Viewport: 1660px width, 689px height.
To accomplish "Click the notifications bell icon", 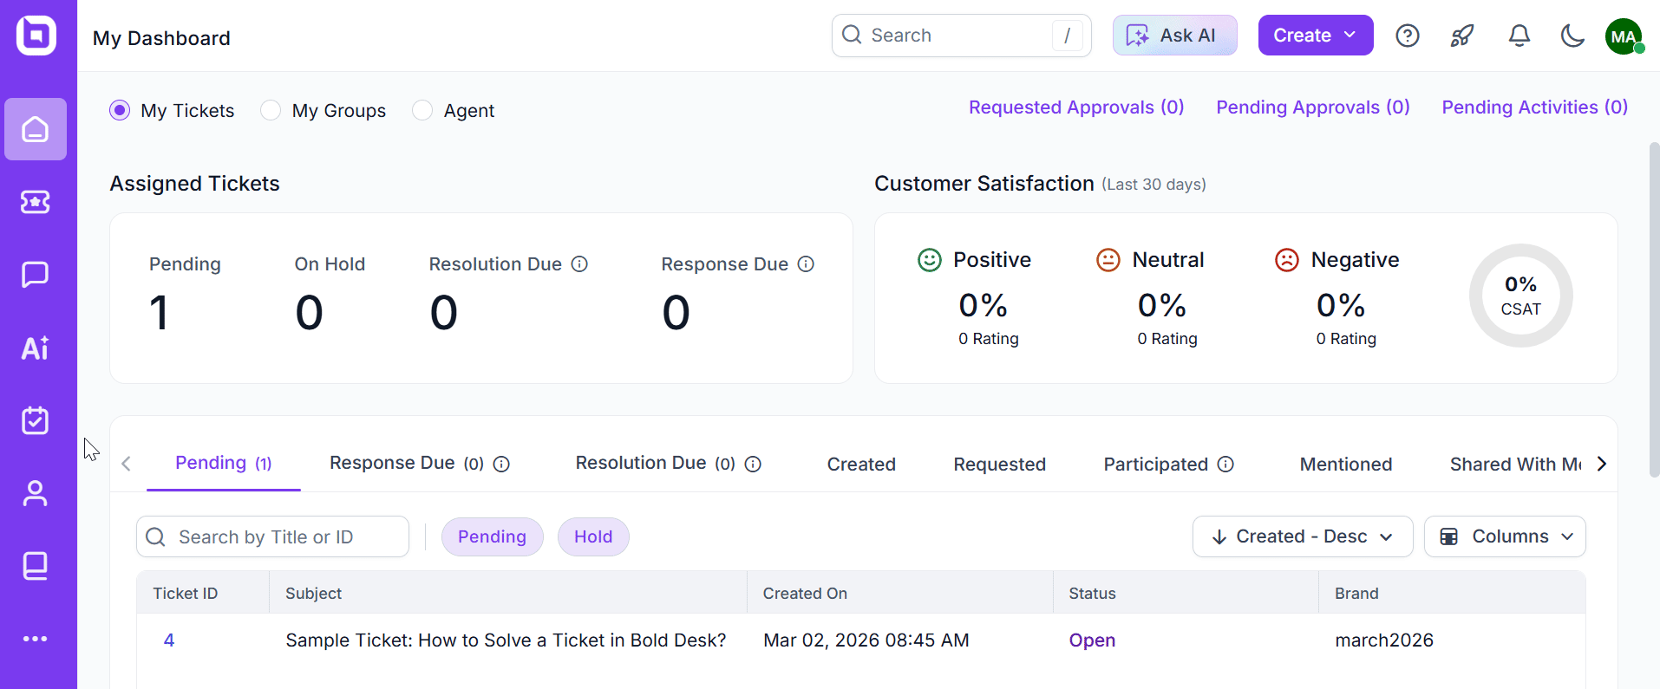I will coord(1519,36).
